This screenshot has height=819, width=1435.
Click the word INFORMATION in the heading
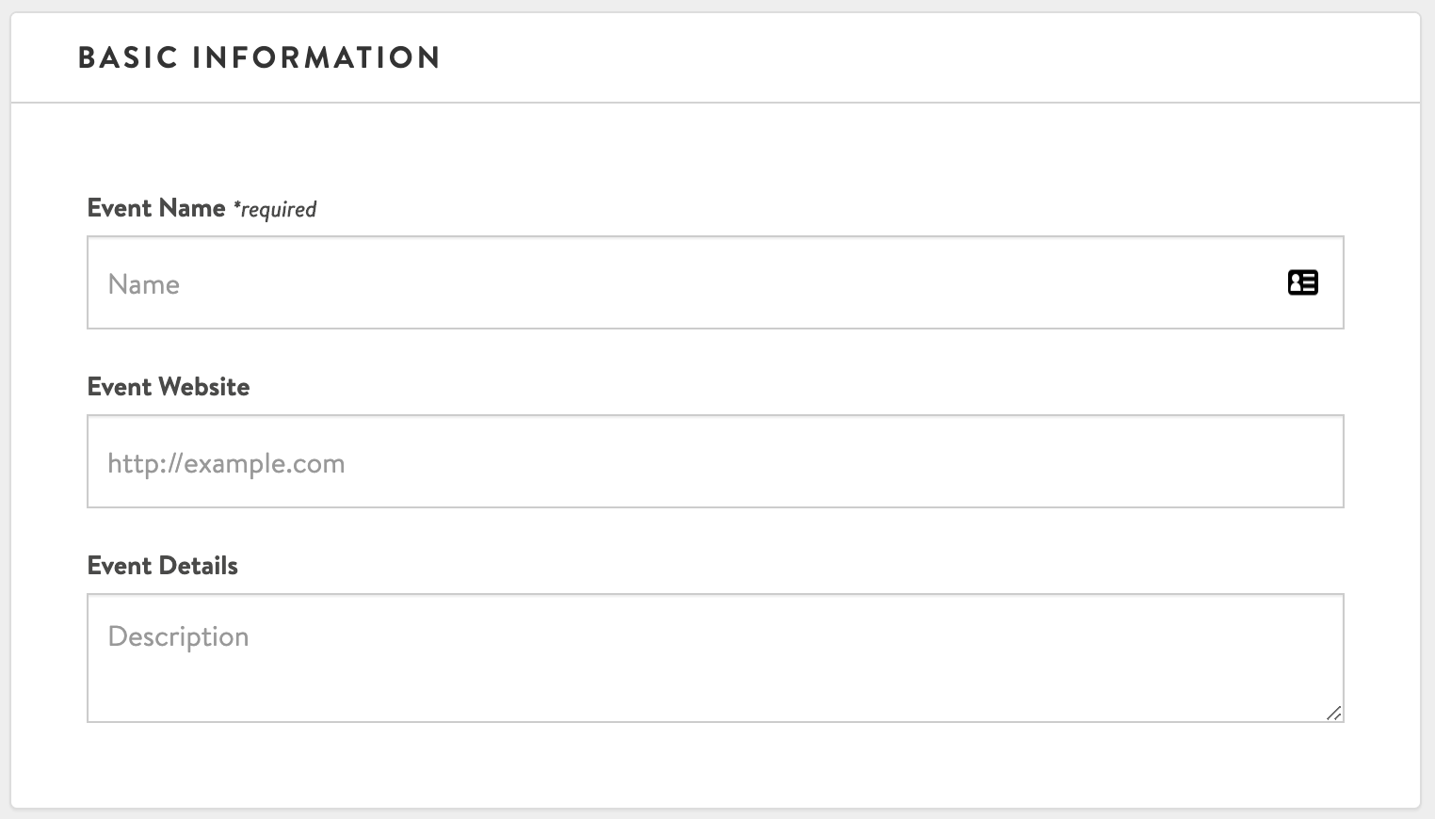(316, 57)
